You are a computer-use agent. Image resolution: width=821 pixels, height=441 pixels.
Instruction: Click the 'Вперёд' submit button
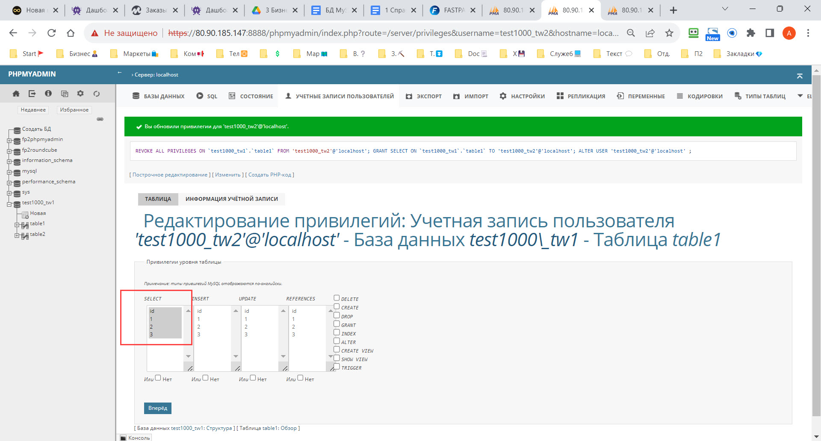pyautogui.click(x=158, y=408)
